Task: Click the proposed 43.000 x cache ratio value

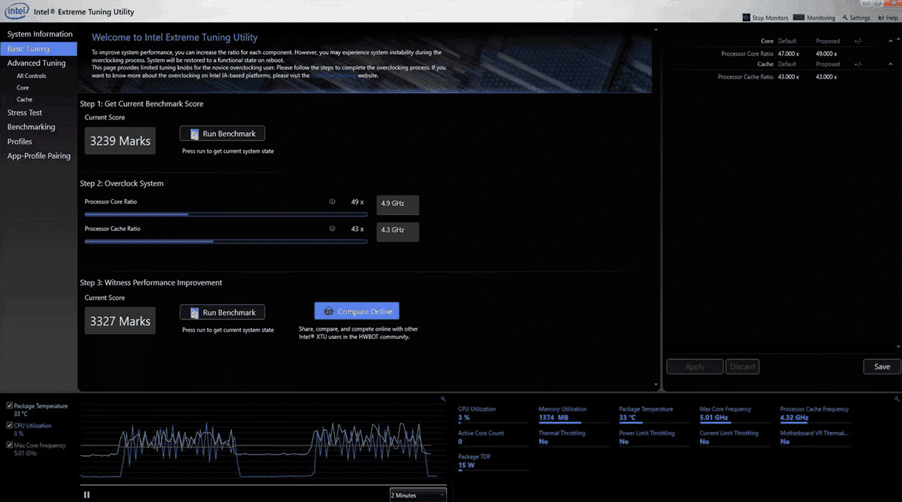Action: (826, 77)
